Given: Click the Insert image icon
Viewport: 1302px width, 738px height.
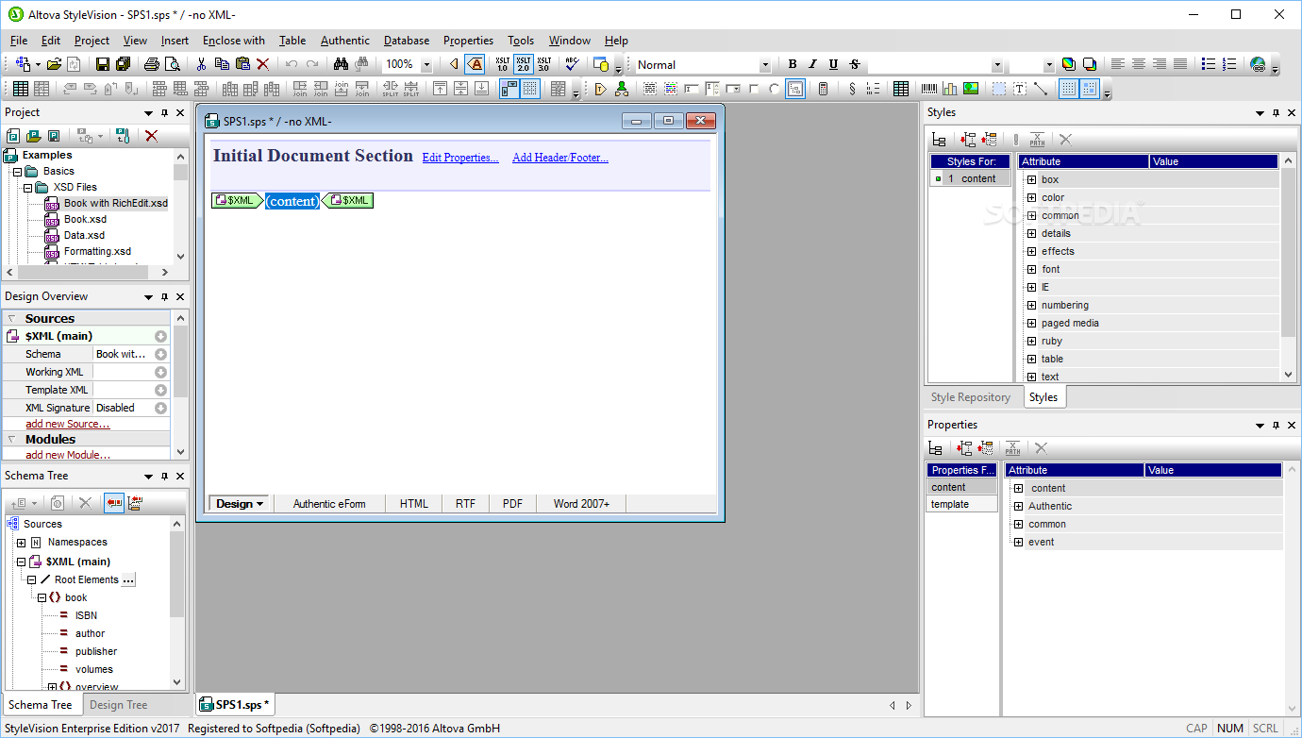Looking at the screenshot, I should coord(971,89).
